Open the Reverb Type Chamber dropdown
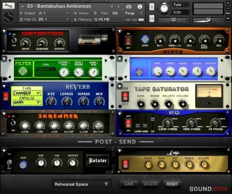The height and width of the screenshot is (194, 232). click(27, 94)
